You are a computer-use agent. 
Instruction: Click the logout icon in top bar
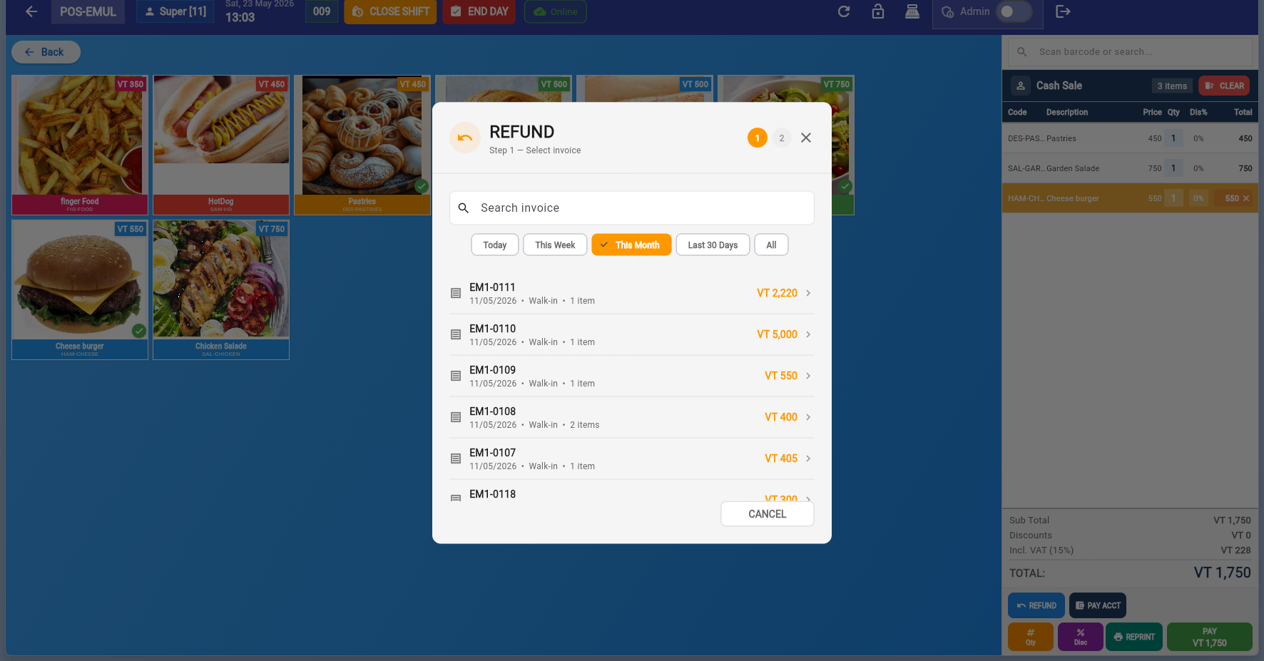[1063, 11]
